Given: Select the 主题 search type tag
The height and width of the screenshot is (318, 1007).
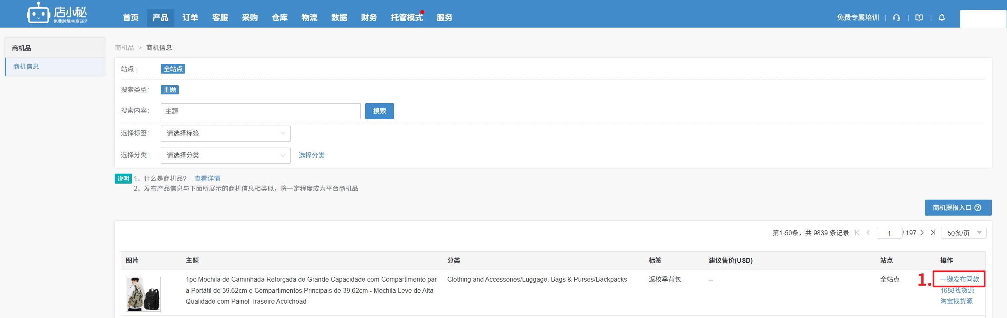Looking at the screenshot, I should [170, 90].
